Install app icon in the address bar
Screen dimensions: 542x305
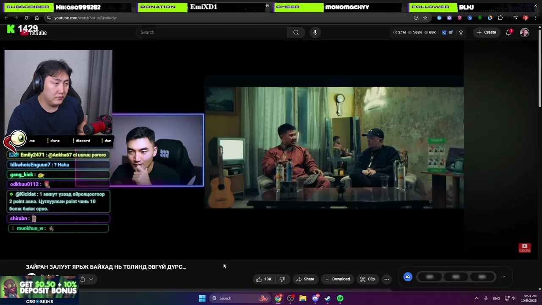[x=416, y=18]
